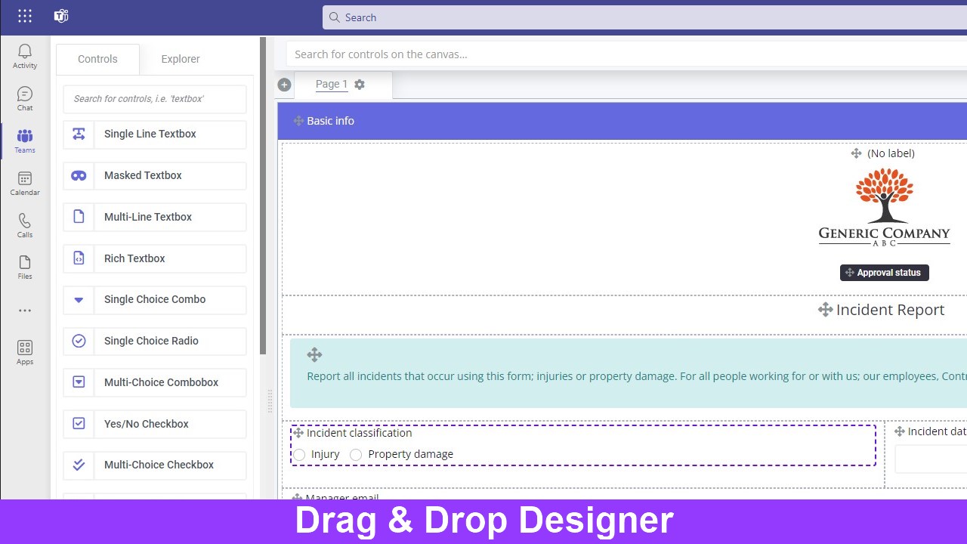Click the Single Choice Combo arrow icon

pos(79,300)
